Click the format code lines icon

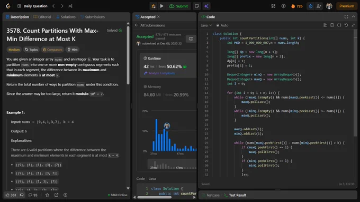point(325,25)
